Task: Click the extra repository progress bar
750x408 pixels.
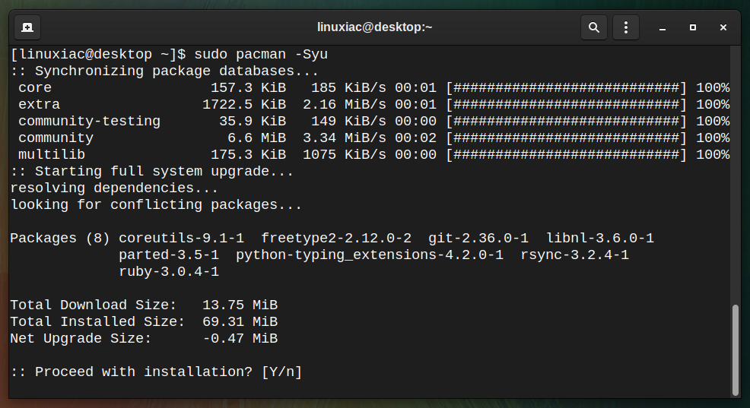Action: [x=567, y=105]
